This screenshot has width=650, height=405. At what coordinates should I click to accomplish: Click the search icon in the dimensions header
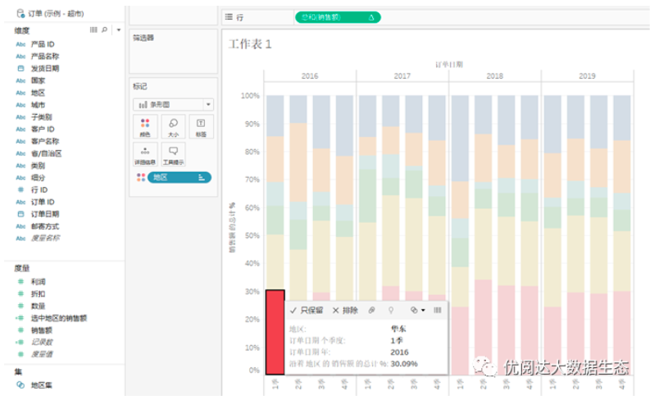tap(104, 30)
